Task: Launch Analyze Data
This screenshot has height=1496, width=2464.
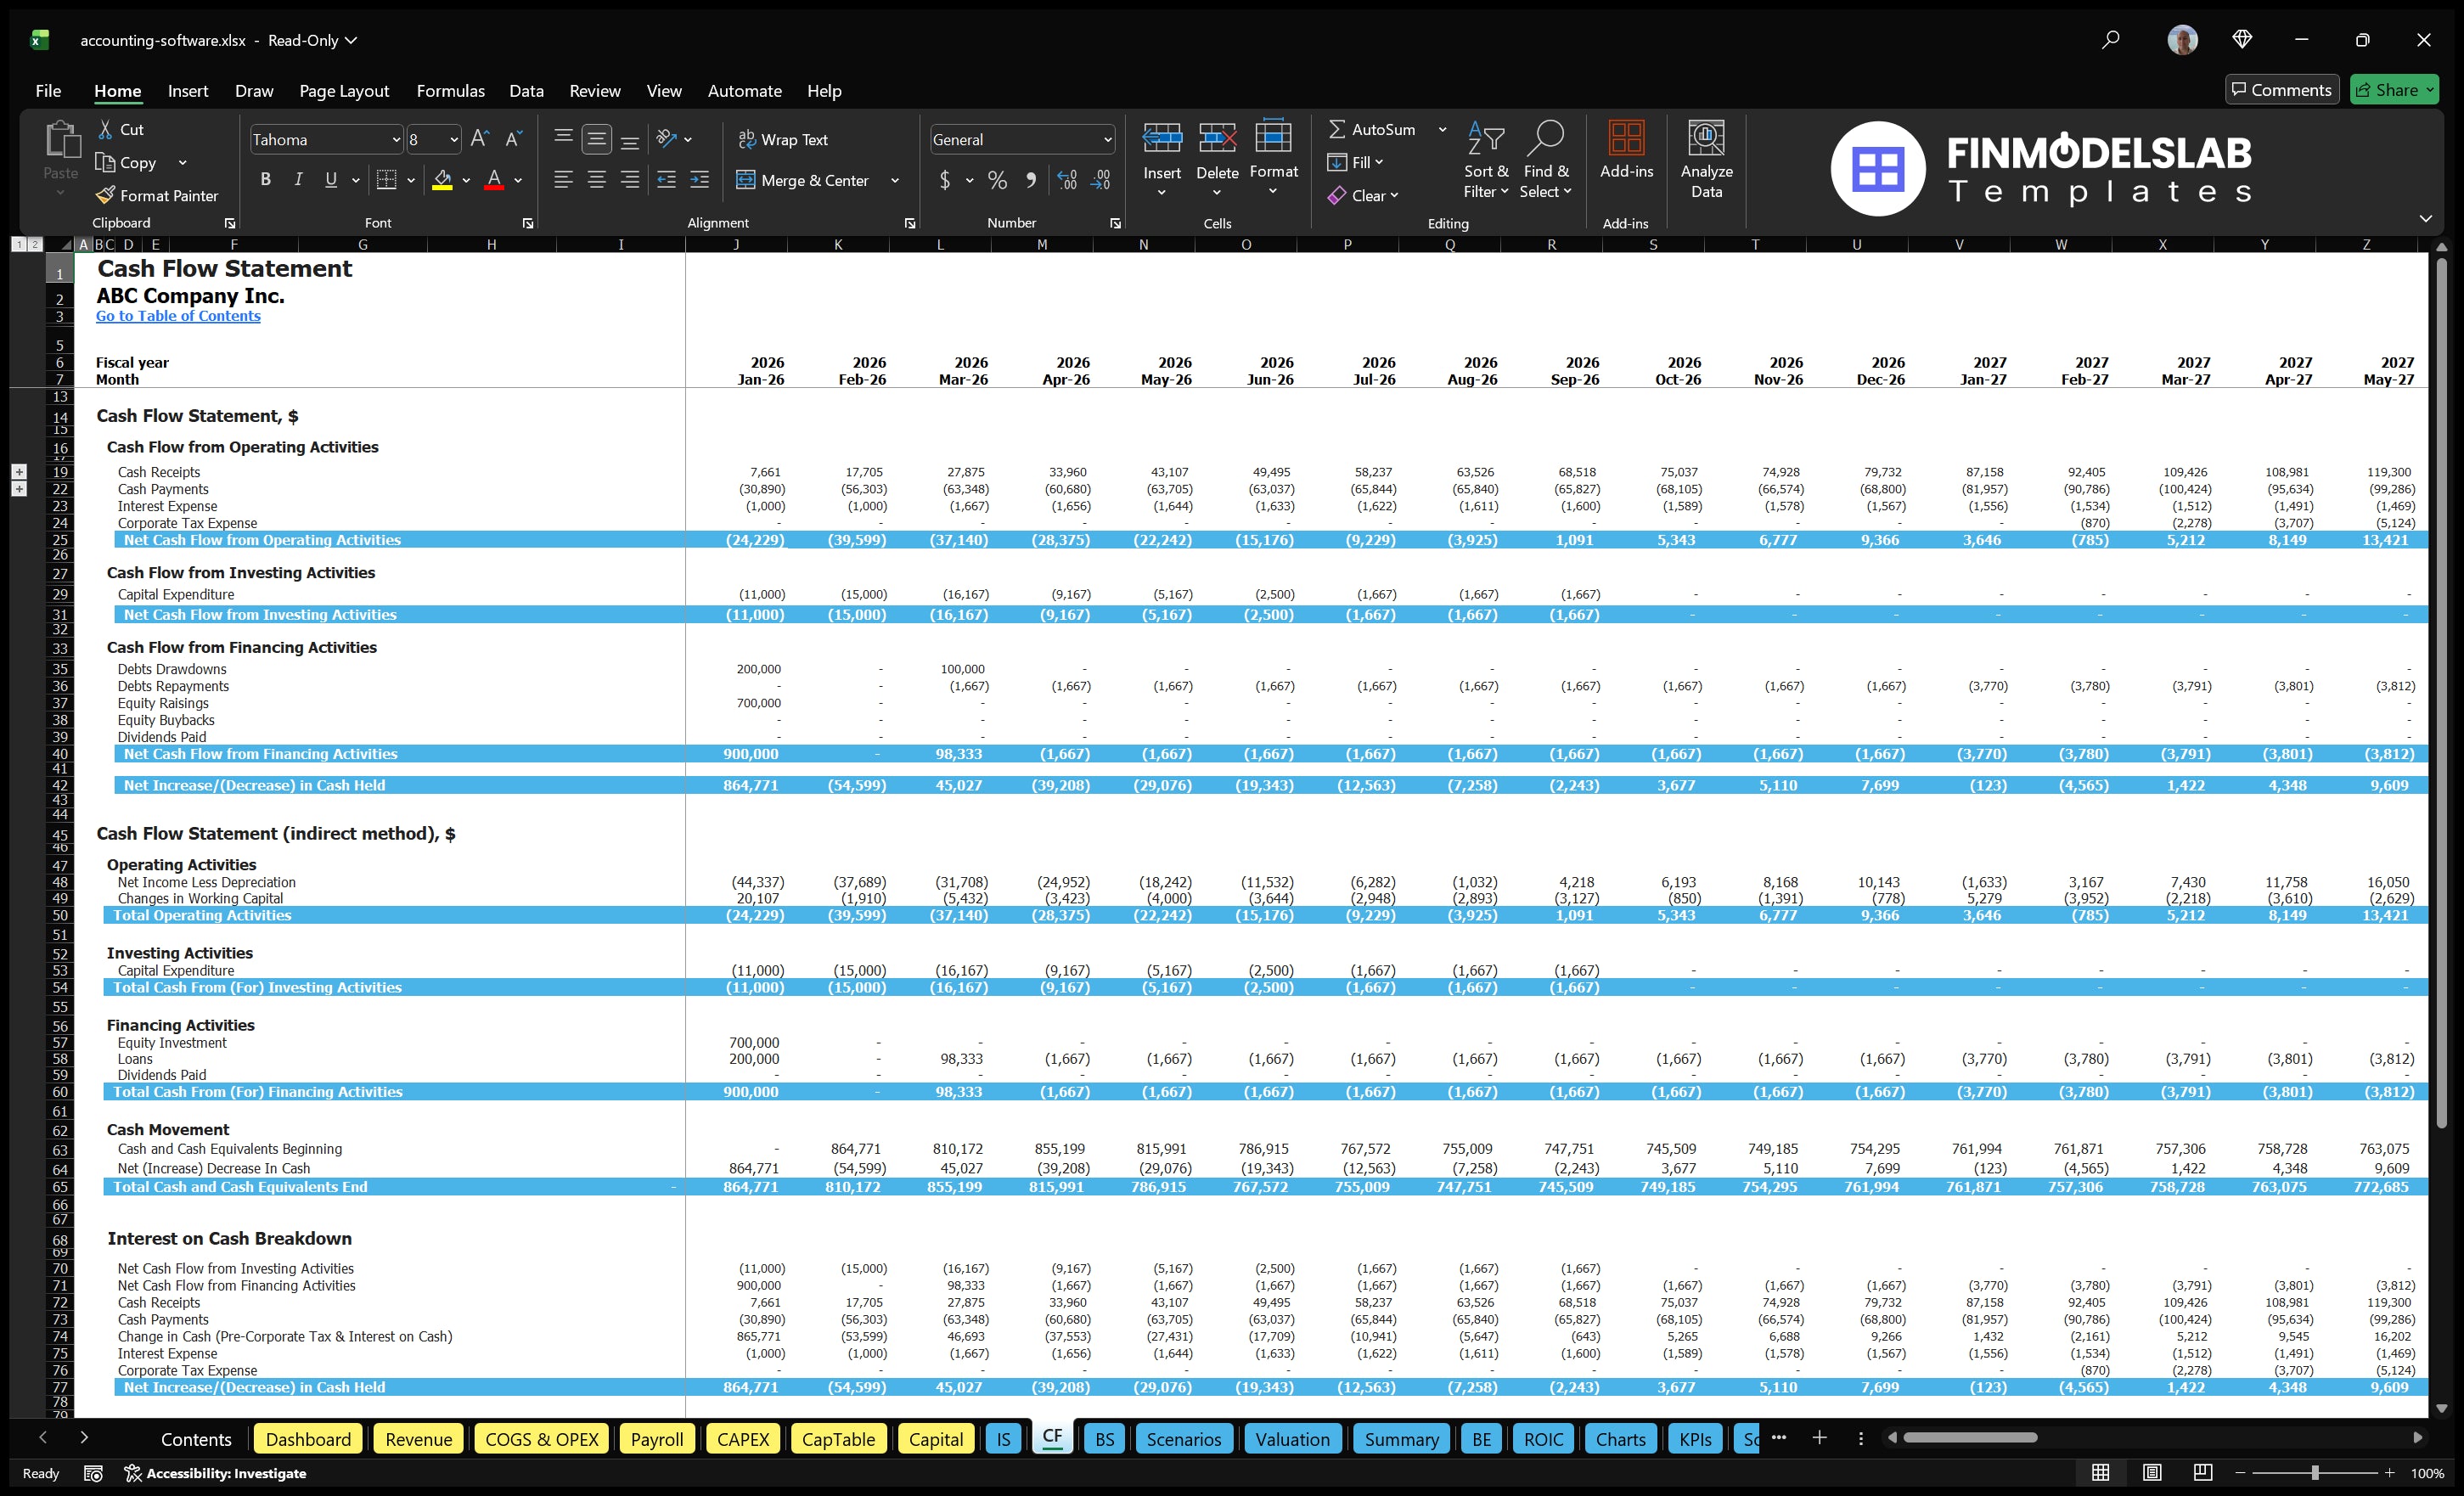Action: coord(1707,160)
